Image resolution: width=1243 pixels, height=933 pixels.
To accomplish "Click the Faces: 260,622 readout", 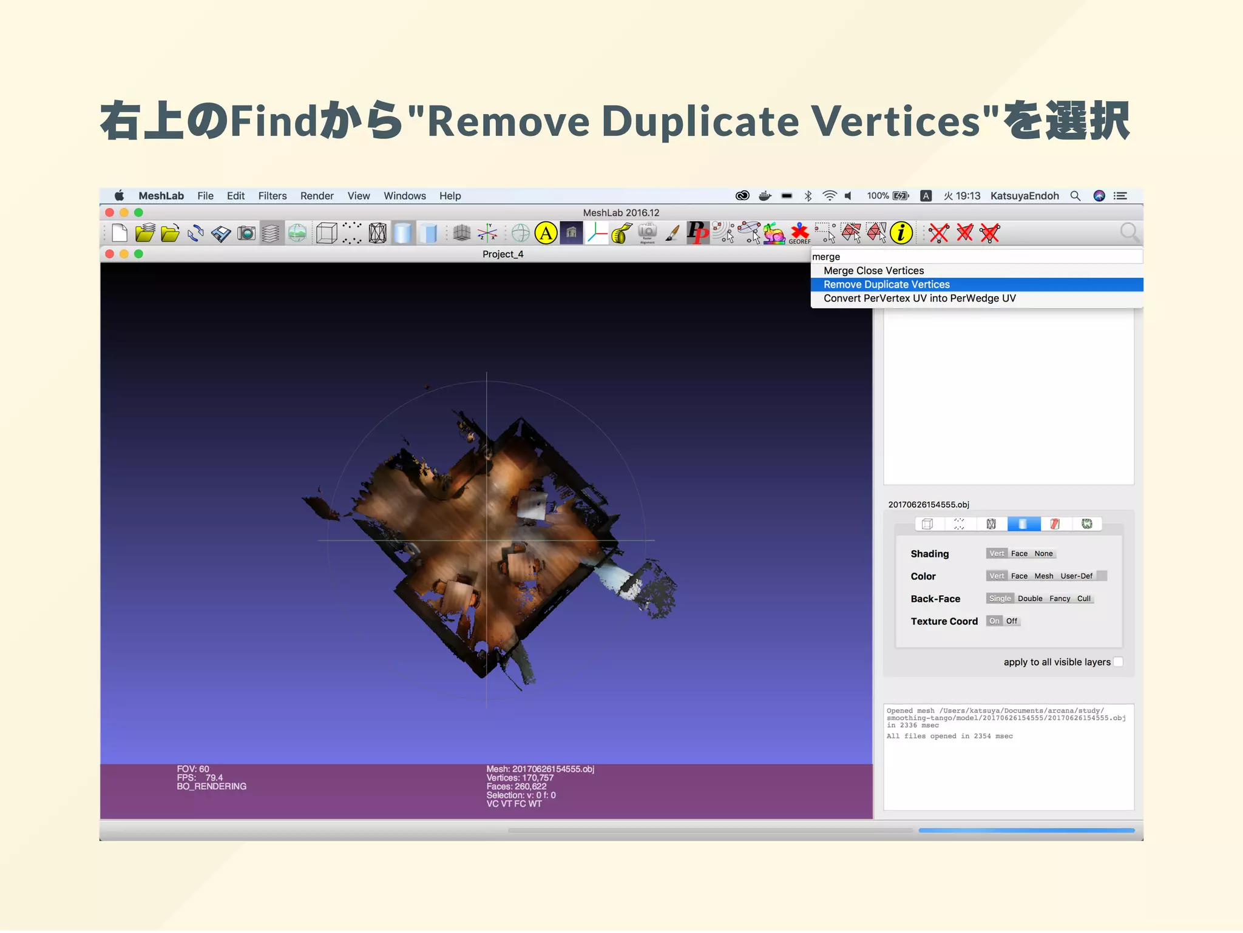I will (x=517, y=787).
